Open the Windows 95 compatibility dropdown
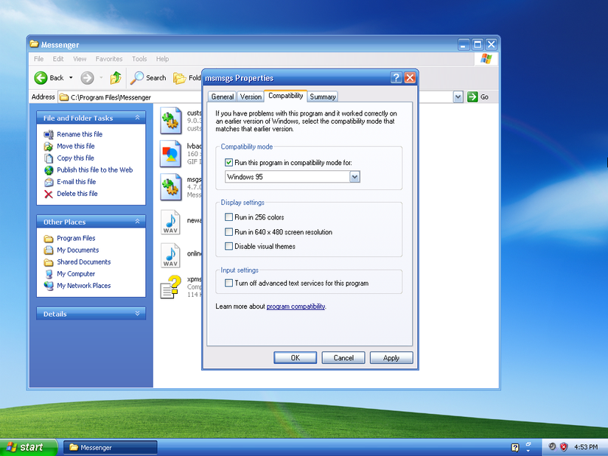The width and height of the screenshot is (608, 456). 354,177
